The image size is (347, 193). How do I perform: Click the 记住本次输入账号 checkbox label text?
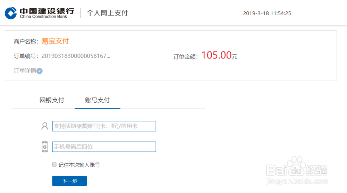tap(79, 165)
